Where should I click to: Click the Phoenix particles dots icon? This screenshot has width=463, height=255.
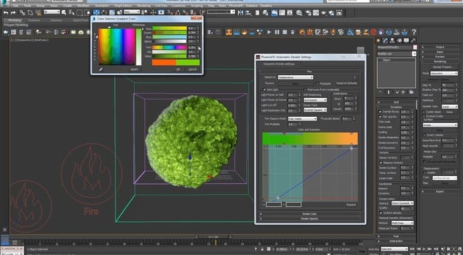(260, 32)
